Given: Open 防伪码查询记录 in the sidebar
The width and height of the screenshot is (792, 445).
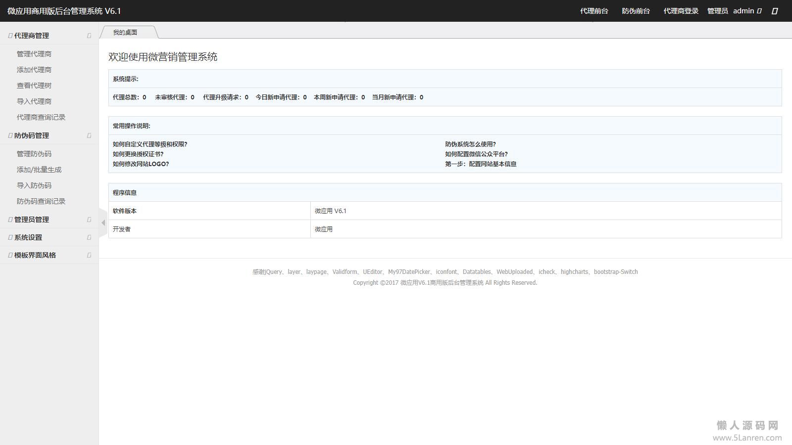Looking at the screenshot, I should (41, 201).
